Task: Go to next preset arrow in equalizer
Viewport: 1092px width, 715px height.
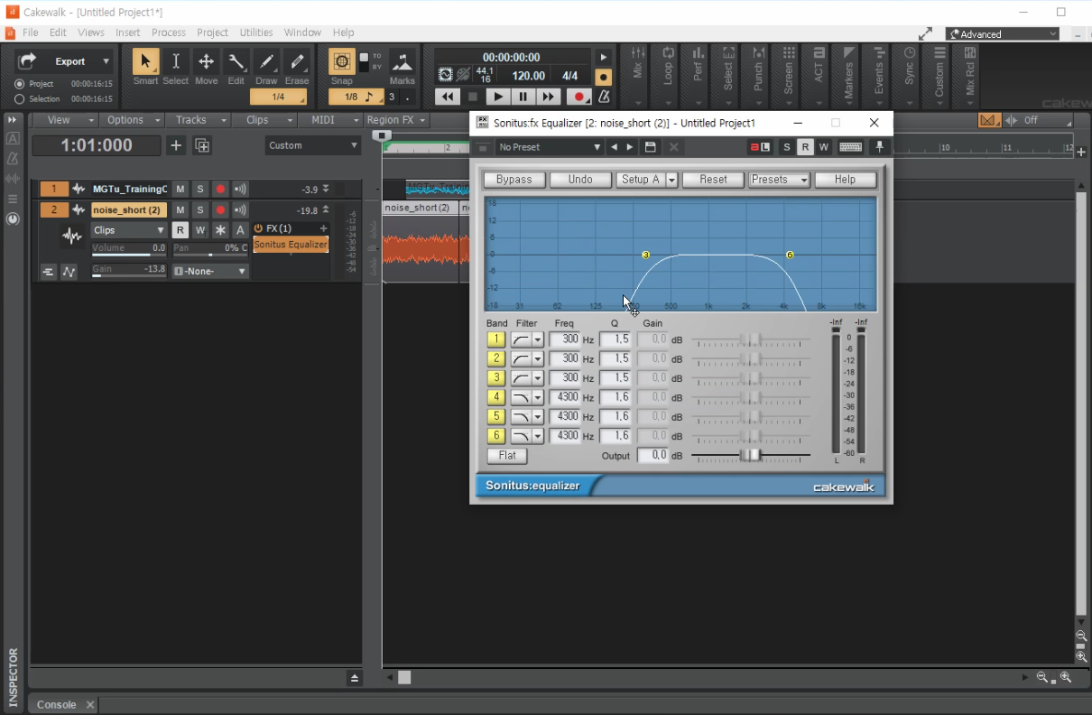Action: 630,147
